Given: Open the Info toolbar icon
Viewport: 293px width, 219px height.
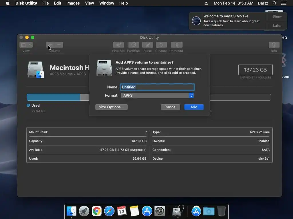Looking at the screenshot, I should (x=274, y=45).
